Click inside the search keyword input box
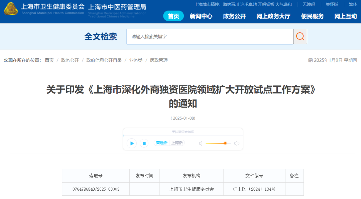 (207, 36)
